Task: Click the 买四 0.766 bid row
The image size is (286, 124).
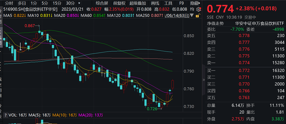Action: [x=245, y=91]
